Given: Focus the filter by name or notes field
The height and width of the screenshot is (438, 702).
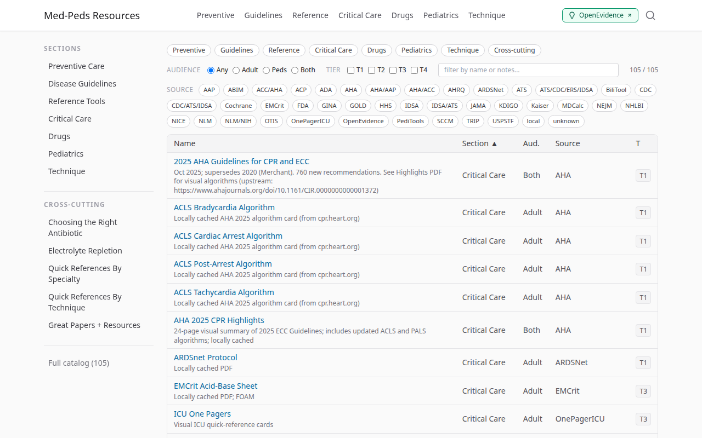Looking at the screenshot, I should (x=528, y=70).
